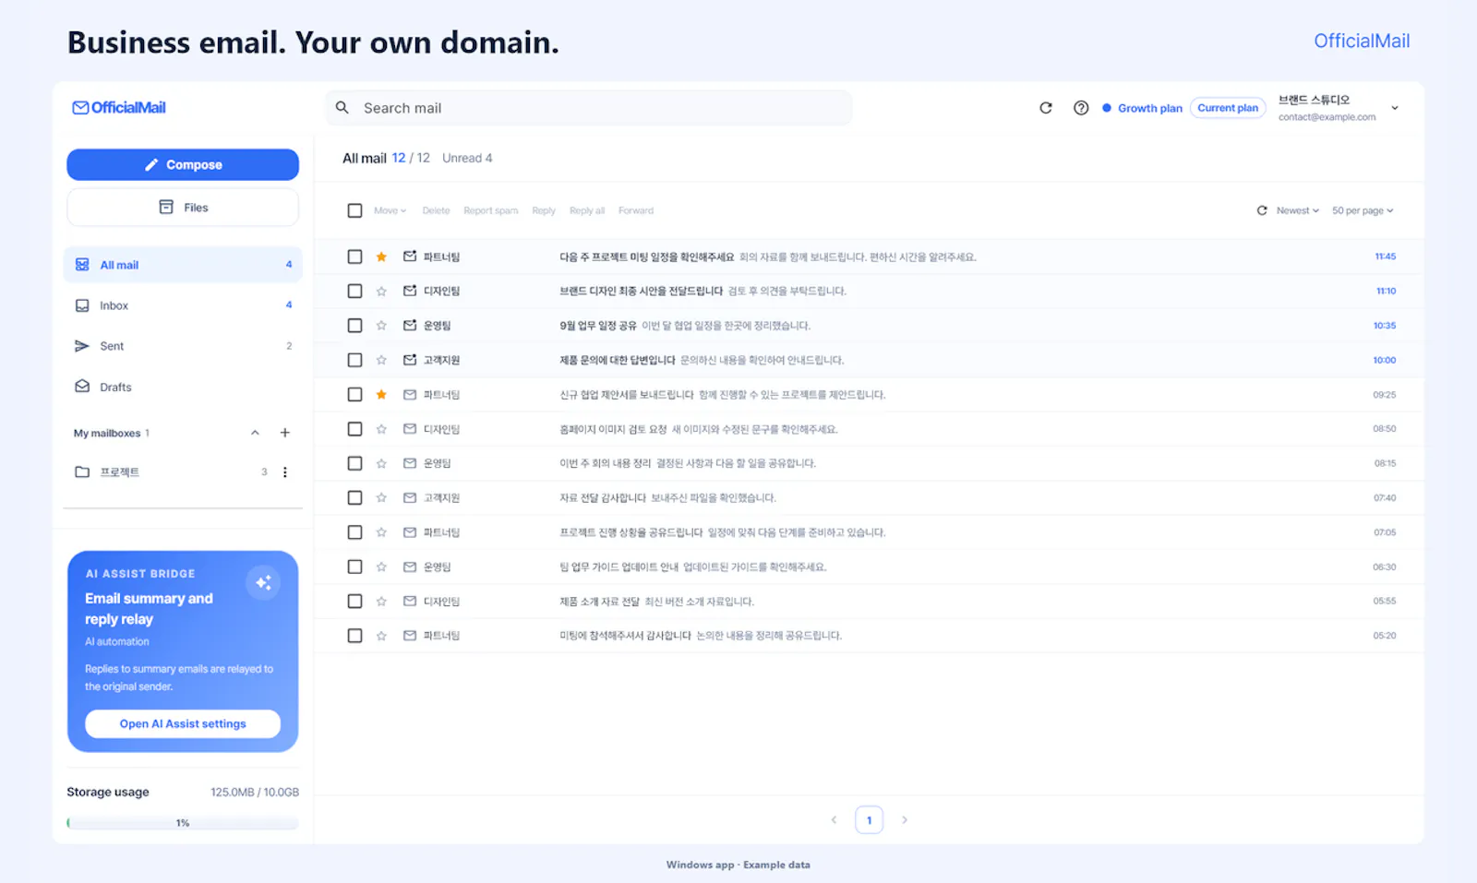
Task: Check the 09:25 파트너팀 email checkbox
Action: (354, 395)
